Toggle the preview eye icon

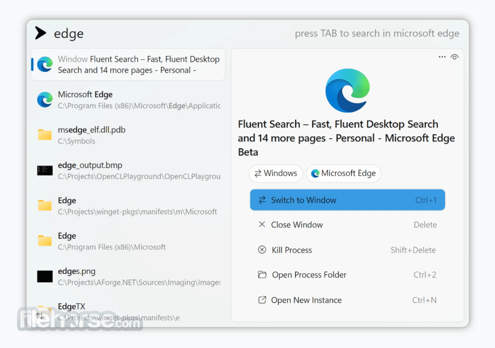[x=454, y=57]
